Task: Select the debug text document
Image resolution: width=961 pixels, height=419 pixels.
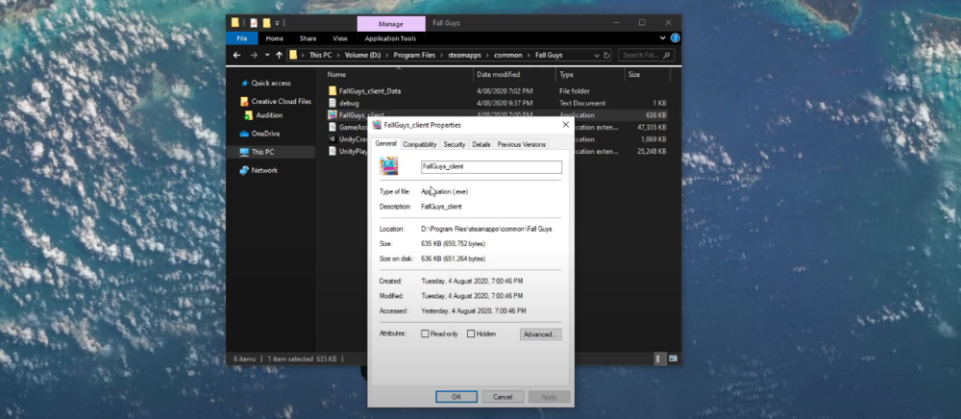Action: [x=349, y=102]
